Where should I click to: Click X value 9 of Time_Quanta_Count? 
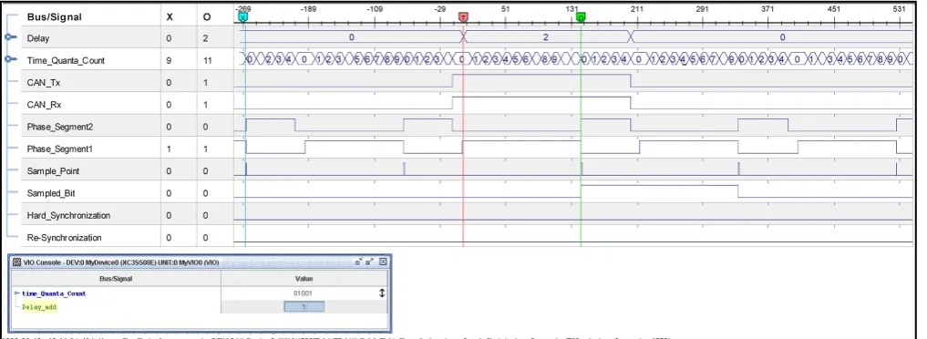coord(169,60)
